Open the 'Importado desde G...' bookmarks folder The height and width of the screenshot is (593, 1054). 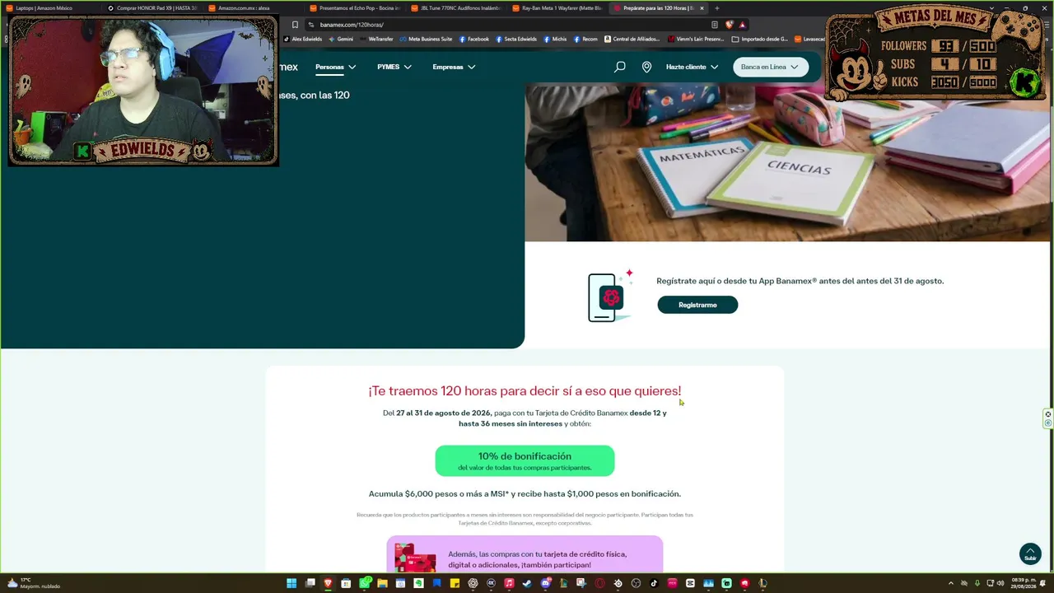pyautogui.click(x=759, y=39)
